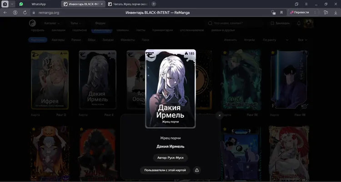Open the pumpkin-head Halloween card thumbnail
This screenshot has height=182, width=341.
click(50, 153)
